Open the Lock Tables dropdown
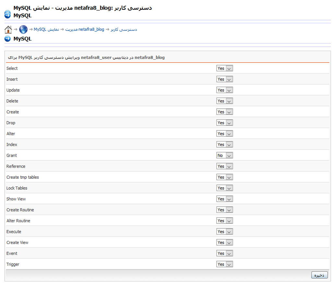This screenshot has height=289, width=332. (225, 188)
